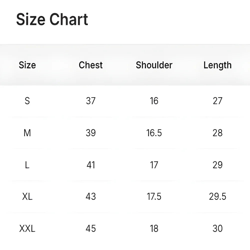Click shoulder value 18 in XXL row

coord(154,228)
